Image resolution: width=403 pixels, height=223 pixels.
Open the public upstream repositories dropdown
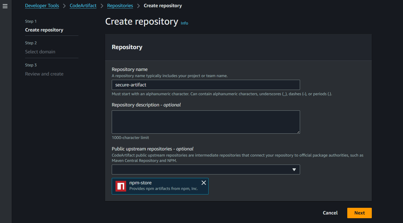(x=206, y=170)
